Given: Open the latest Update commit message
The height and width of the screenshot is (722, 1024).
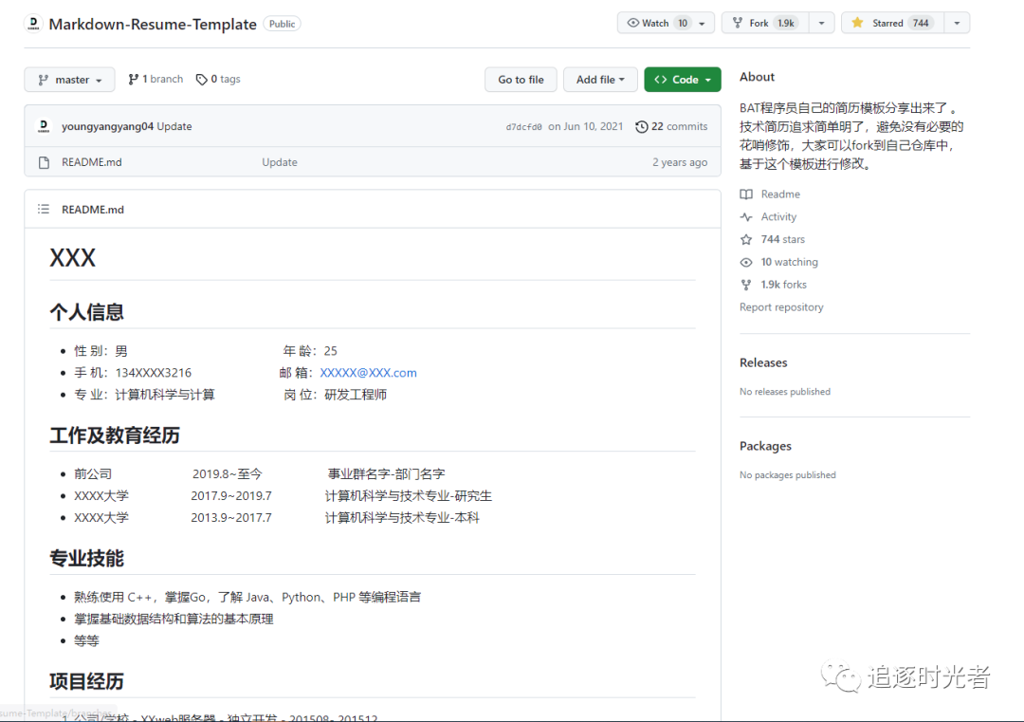Looking at the screenshot, I should pos(174,126).
